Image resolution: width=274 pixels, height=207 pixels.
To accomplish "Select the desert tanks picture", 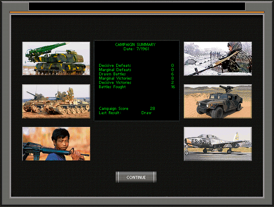I will pos(56,101).
